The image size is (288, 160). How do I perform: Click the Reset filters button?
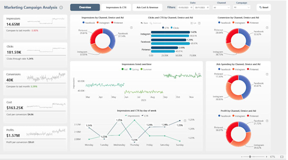[263, 7]
